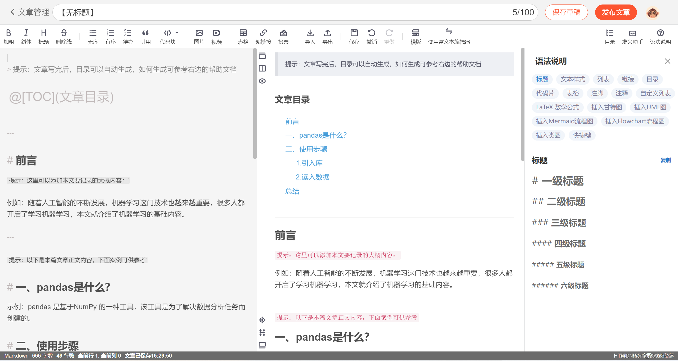The image size is (678, 361).
Task: Insert hyperlink with 超链接 icon
Action: [263, 37]
